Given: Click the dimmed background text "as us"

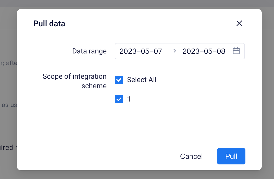Looking at the screenshot, I should point(9,105).
